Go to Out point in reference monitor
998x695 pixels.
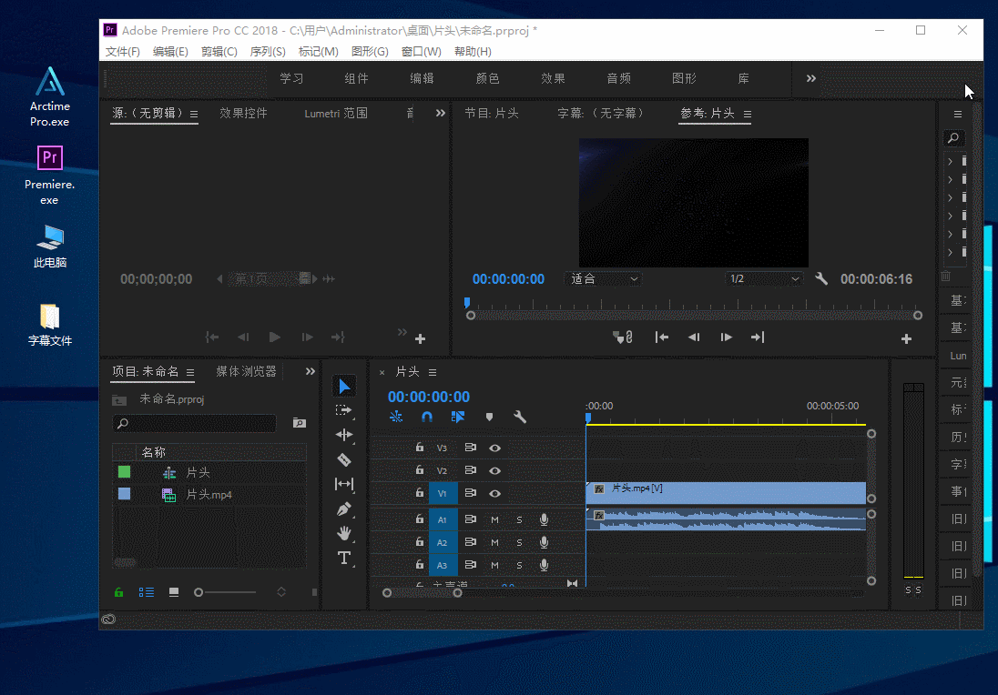point(758,337)
